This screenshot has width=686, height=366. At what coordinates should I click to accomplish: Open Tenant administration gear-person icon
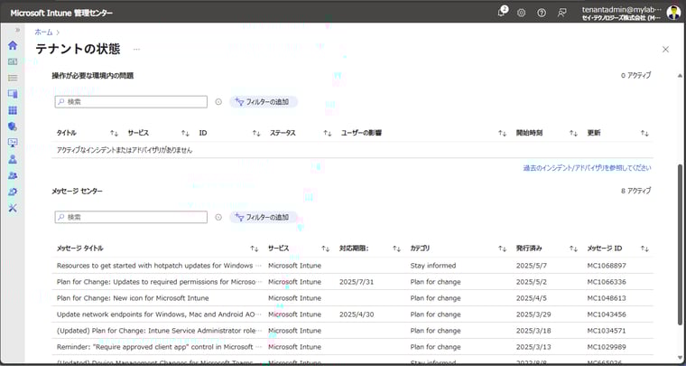click(13, 192)
